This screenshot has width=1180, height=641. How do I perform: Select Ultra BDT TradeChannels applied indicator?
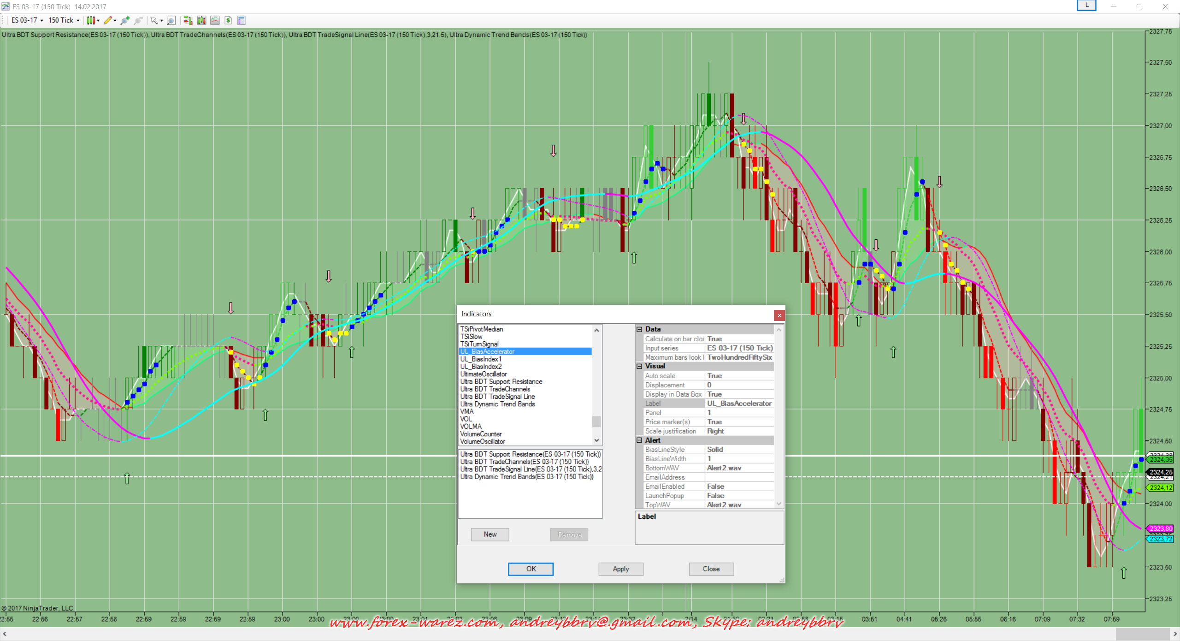[524, 462]
